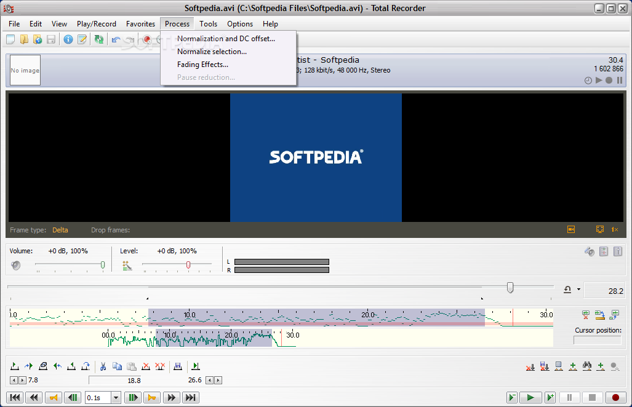Open the 0.1s step size dropdown
The width and height of the screenshot is (632, 407).
point(116,398)
